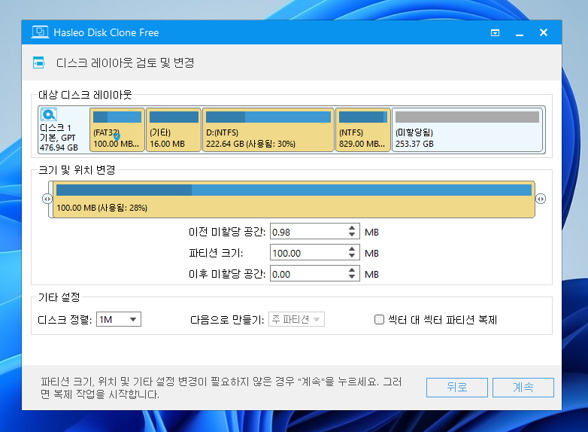Open the 디스크 정렬 1M dropdown

tap(119, 319)
